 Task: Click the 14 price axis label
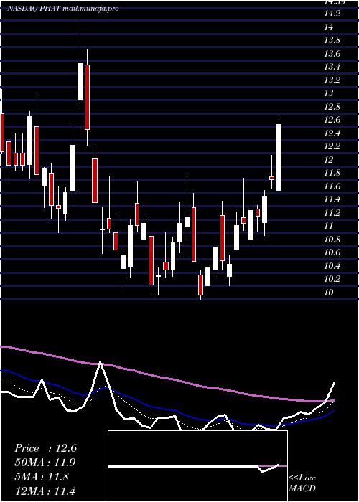pos(329,27)
